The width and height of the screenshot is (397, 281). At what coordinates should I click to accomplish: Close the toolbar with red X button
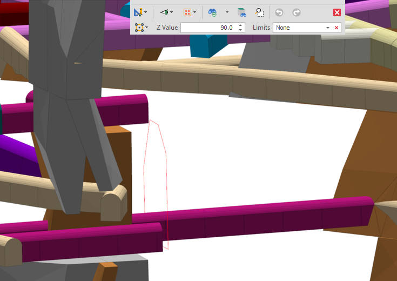tap(337, 12)
